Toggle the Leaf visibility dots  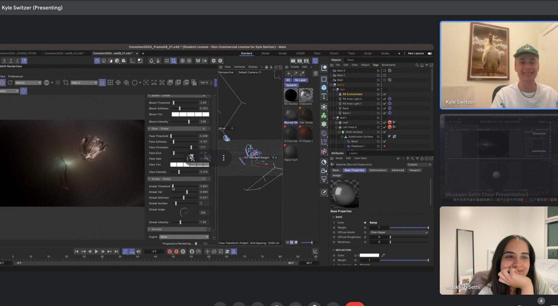(381, 122)
